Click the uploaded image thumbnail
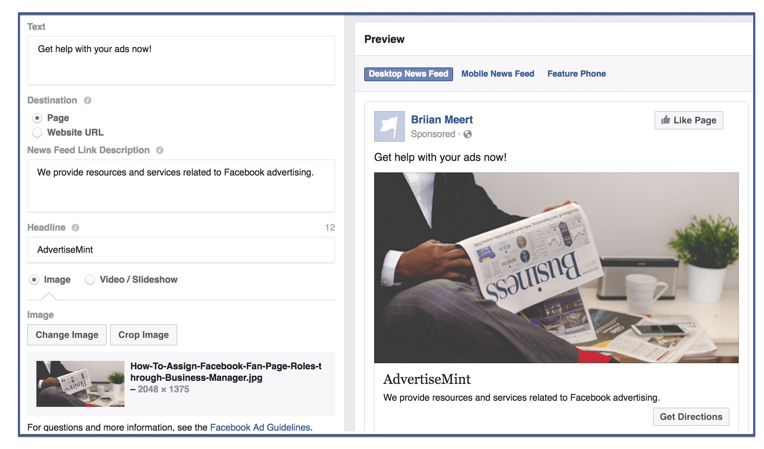This screenshot has height=449, width=764. tap(80, 383)
